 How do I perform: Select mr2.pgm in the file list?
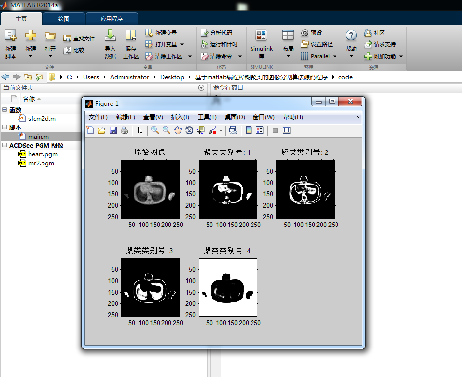click(x=41, y=163)
